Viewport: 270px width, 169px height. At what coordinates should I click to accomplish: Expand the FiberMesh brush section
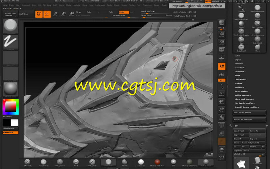tap(240, 72)
